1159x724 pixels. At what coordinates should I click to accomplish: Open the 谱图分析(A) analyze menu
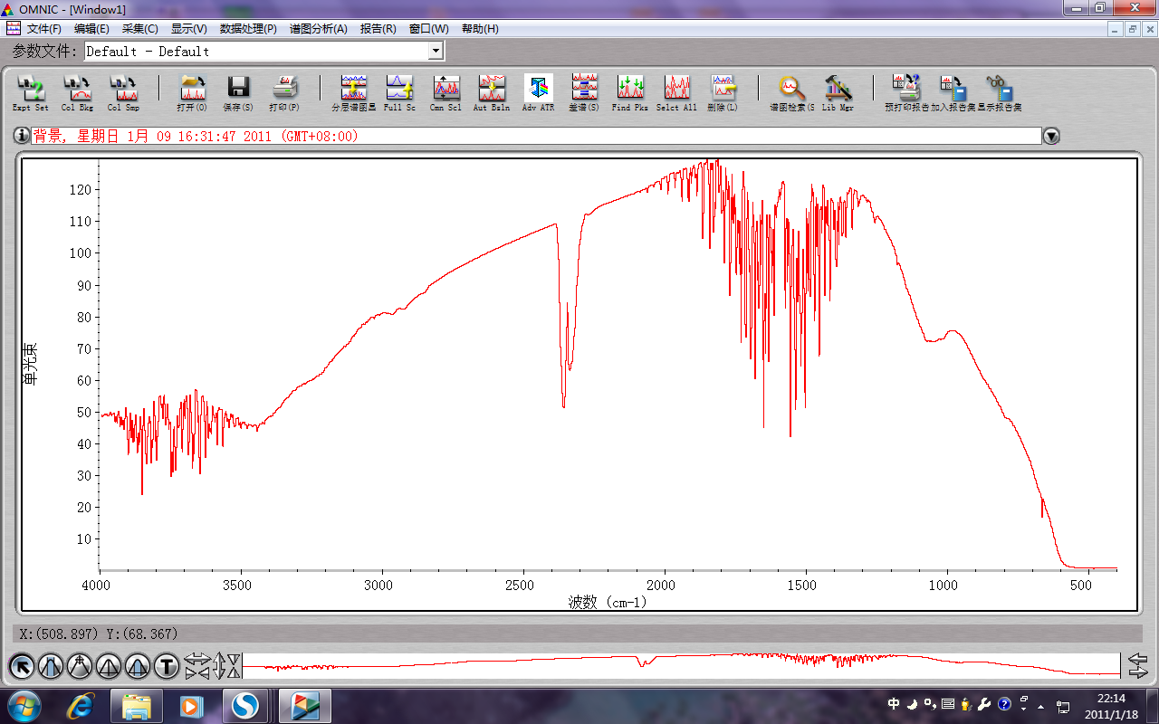[318, 29]
